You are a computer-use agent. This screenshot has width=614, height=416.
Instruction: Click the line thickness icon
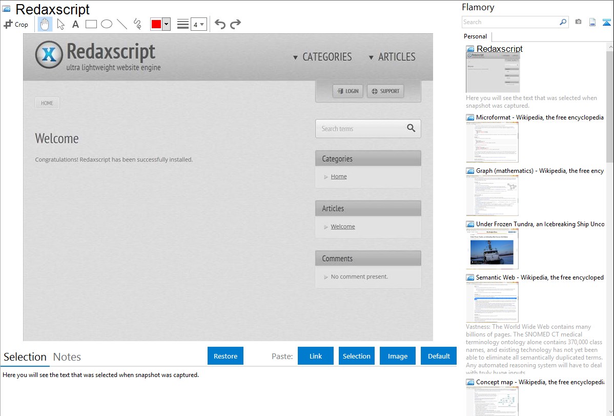[183, 24]
